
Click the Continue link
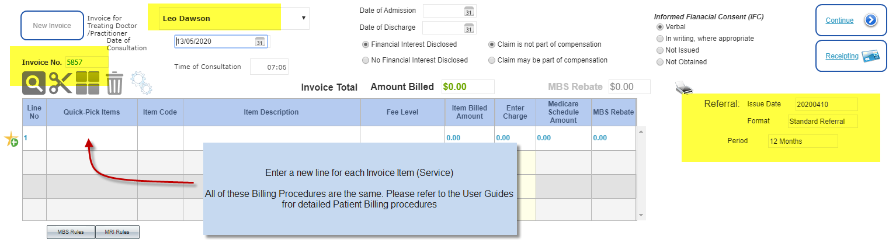[x=839, y=20]
